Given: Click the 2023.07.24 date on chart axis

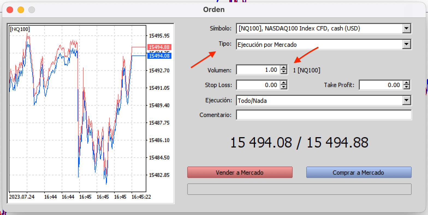Looking at the screenshot, I should 22,196.
